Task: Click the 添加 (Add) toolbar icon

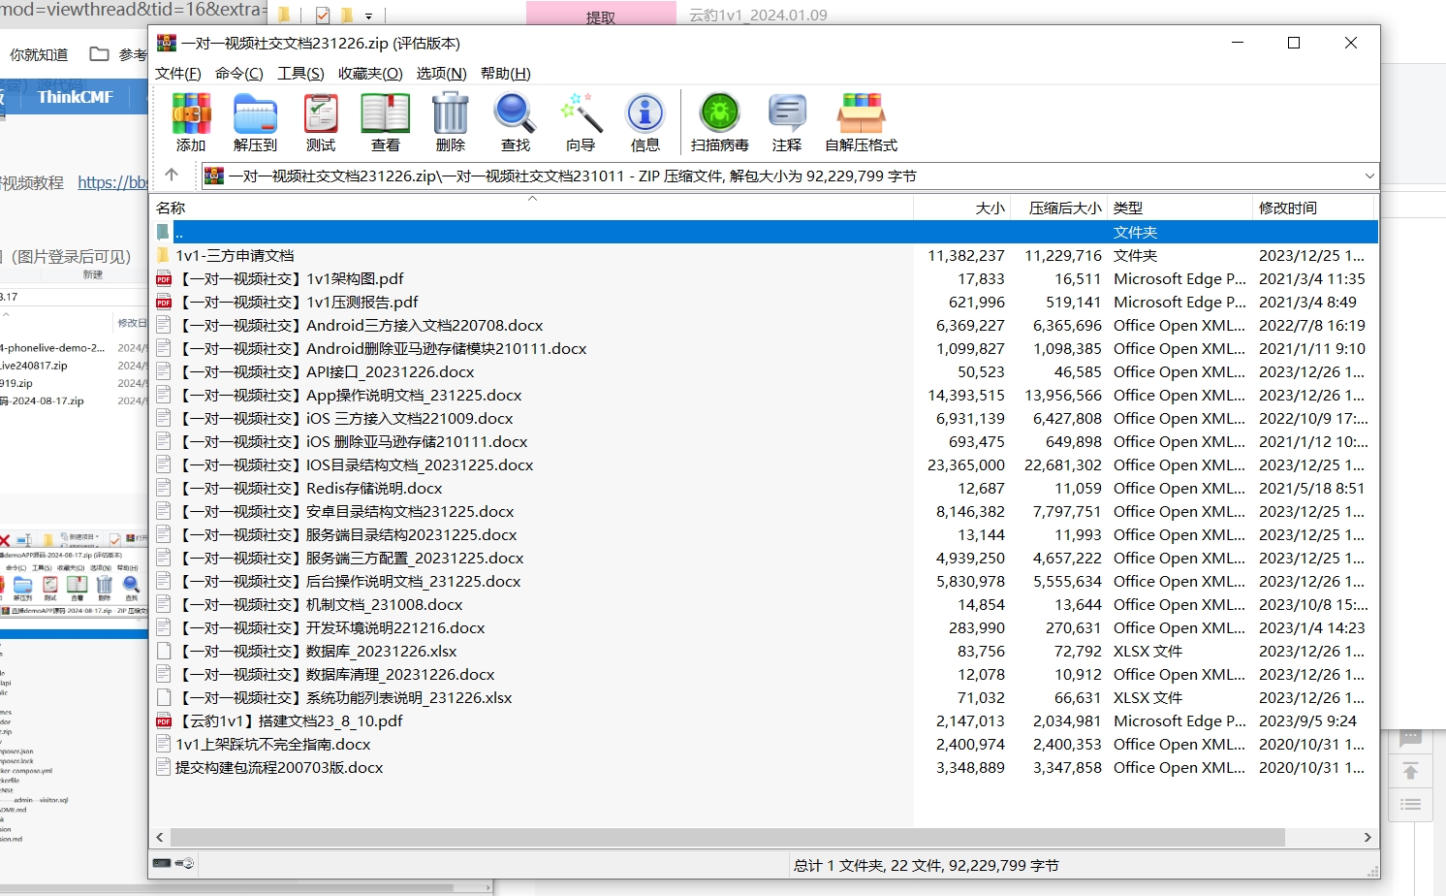Action: [x=191, y=114]
